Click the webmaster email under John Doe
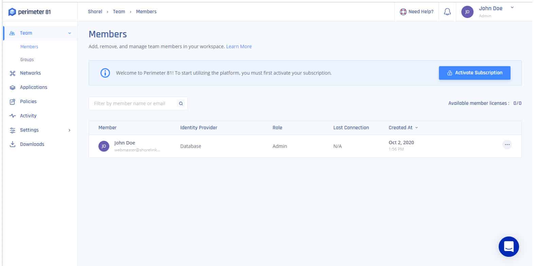 click(137, 150)
